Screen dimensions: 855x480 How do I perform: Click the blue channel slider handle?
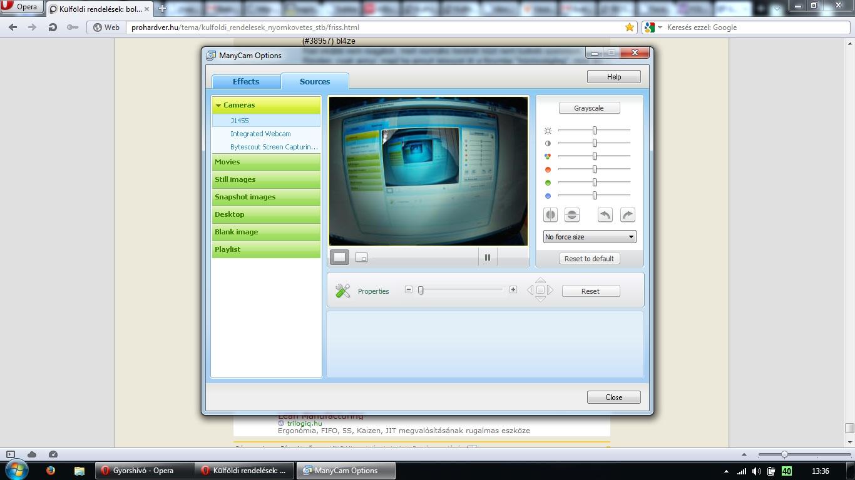[x=595, y=195]
